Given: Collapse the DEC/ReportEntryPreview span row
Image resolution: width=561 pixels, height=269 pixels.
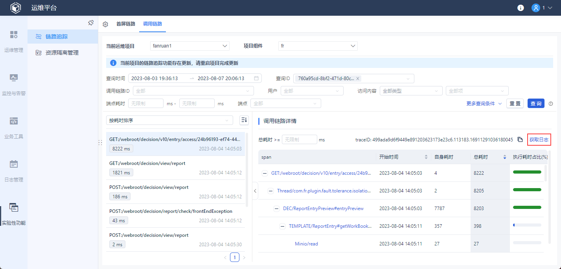Looking at the screenshot, I should [276, 209].
